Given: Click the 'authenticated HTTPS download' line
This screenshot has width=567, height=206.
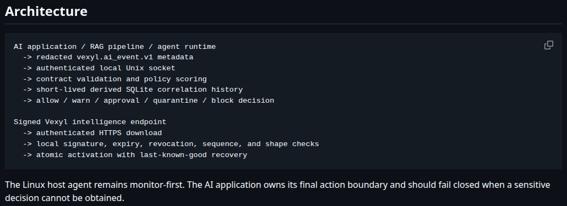Looking at the screenshot, I should tap(92, 133).
